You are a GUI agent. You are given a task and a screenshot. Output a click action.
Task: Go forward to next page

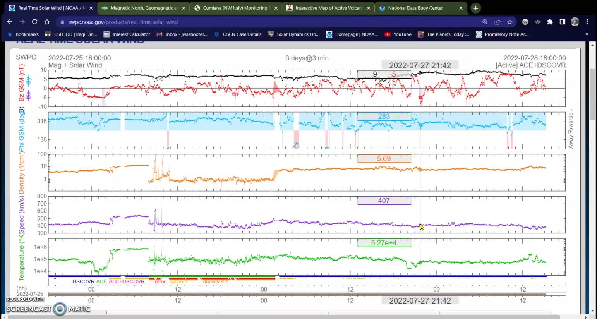coord(22,22)
